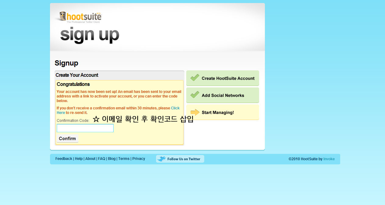Open the Terms footer link
The image size is (385, 205).
click(x=124, y=159)
